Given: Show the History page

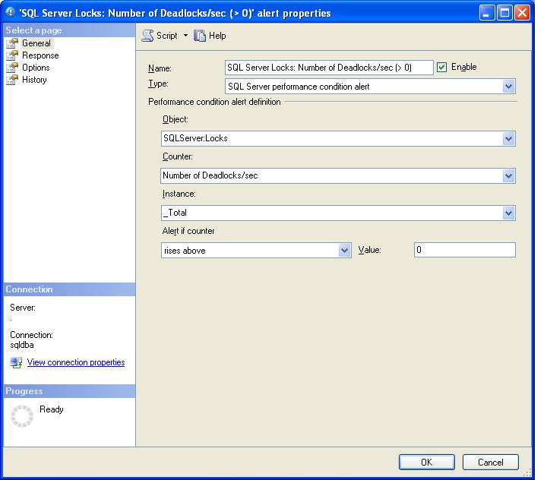Looking at the screenshot, I should [x=34, y=80].
